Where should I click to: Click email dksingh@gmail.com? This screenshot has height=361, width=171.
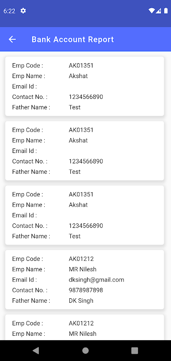[97, 280]
